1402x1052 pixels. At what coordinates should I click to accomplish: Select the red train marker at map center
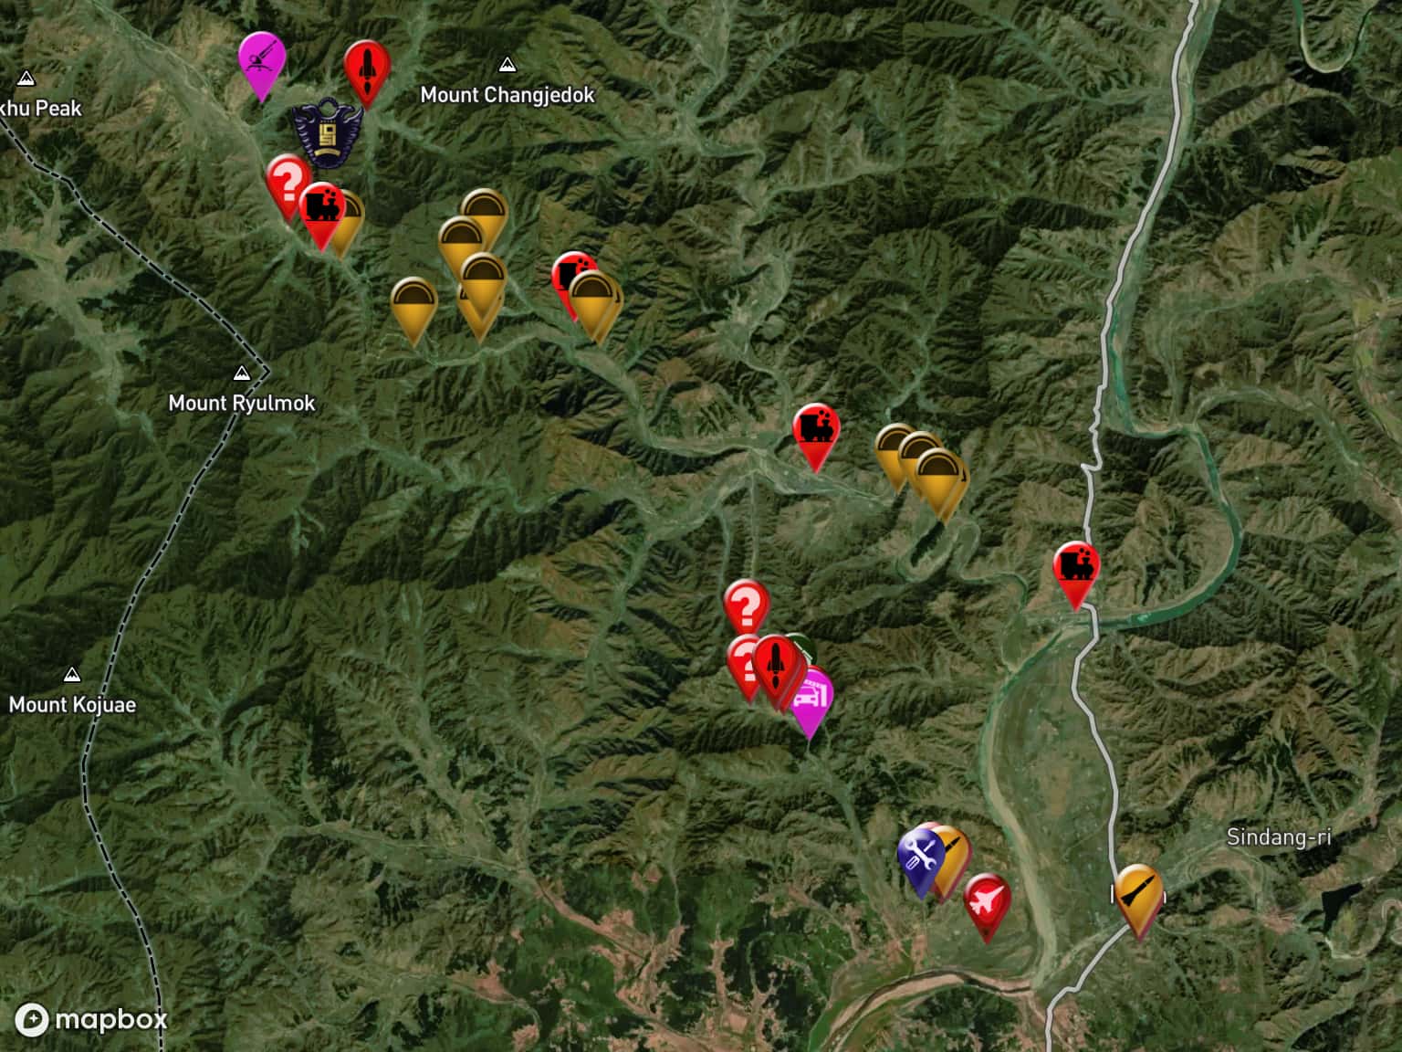tap(815, 428)
